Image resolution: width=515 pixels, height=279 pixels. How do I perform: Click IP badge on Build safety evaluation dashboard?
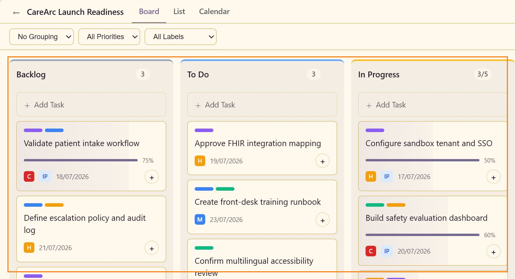387,251
